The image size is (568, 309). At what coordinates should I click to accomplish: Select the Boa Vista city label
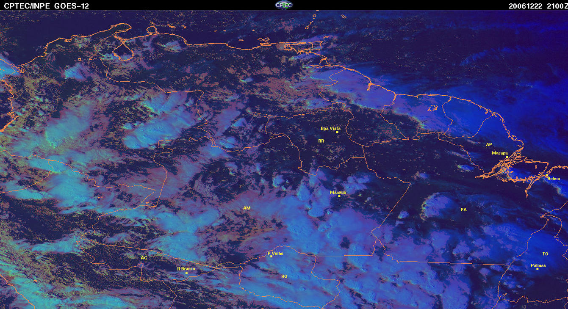pos(330,128)
